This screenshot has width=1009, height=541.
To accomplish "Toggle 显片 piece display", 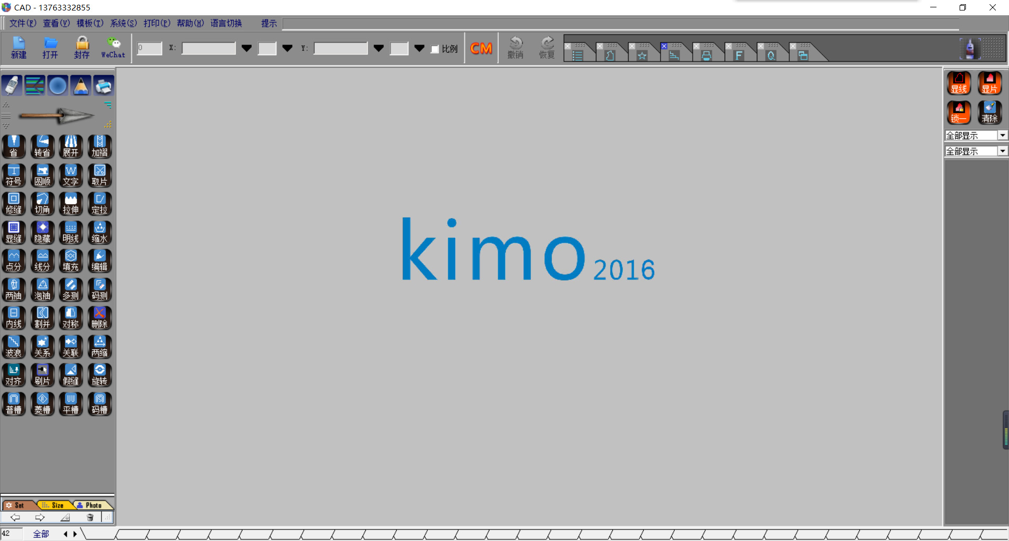I will coord(990,83).
